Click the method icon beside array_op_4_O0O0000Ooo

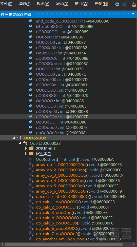(x=31, y=180)
